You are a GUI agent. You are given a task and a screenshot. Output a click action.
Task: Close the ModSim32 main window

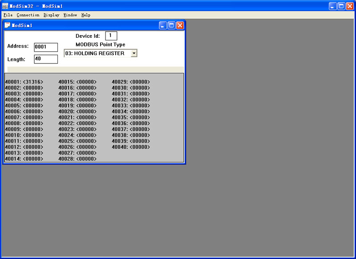pyautogui.click(x=350, y=6)
